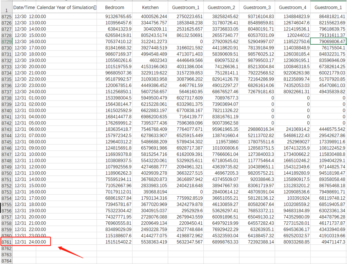This screenshot has width=347, height=264.
Task: Click Guestroom_2 value 90073962.58
Action: [221, 123]
